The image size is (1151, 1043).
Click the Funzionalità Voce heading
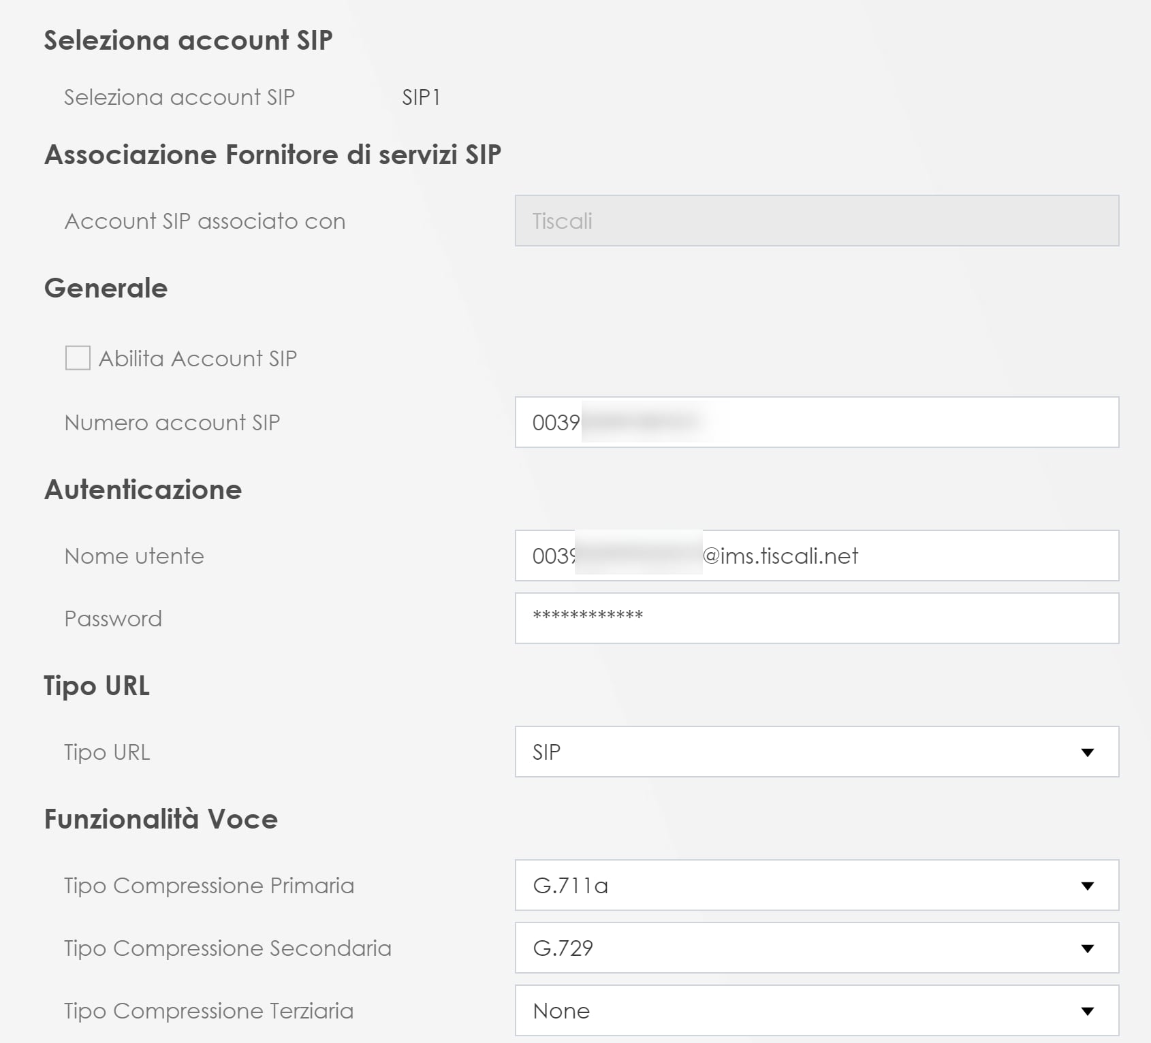click(161, 818)
